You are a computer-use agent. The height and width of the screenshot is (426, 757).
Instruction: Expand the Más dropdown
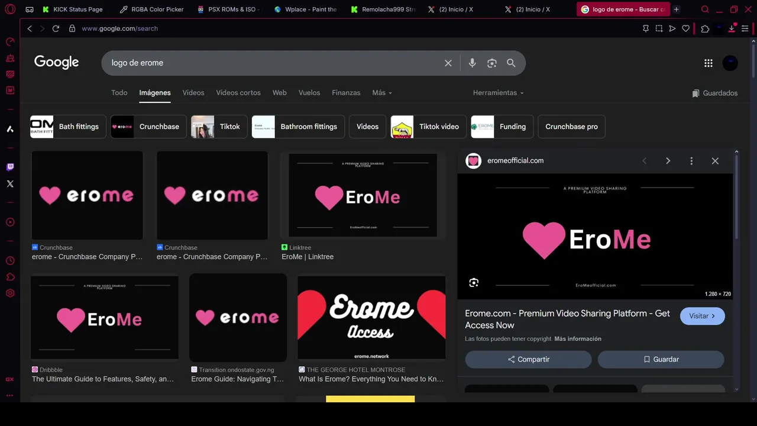point(382,93)
